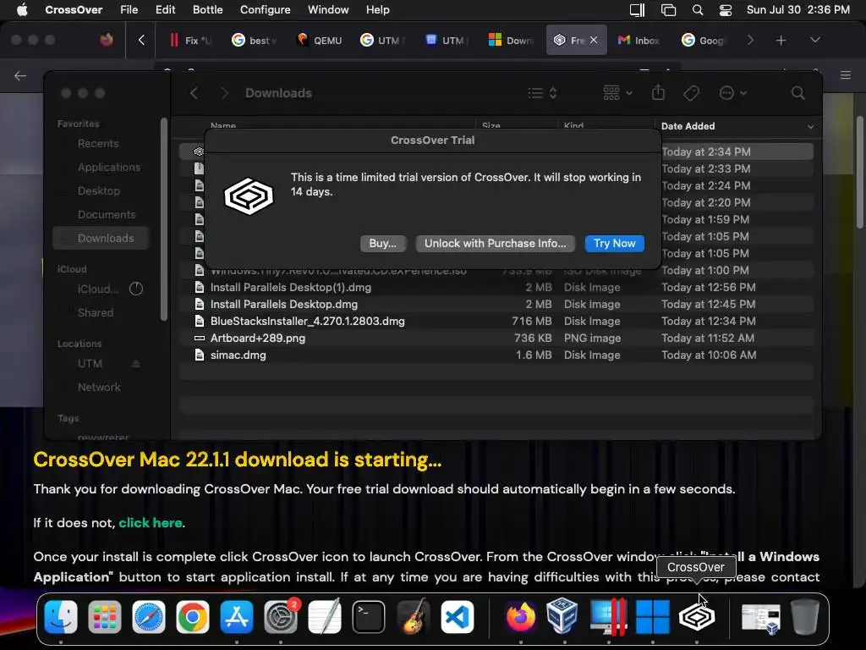Launch Google Chrome from the Dock
866x650 pixels.
[192, 616]
